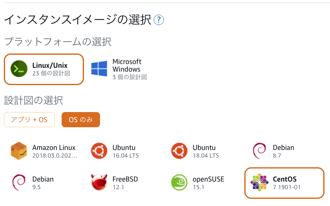
Task: Choose the Debian 9.5 swirl icon
Action: 19,182
